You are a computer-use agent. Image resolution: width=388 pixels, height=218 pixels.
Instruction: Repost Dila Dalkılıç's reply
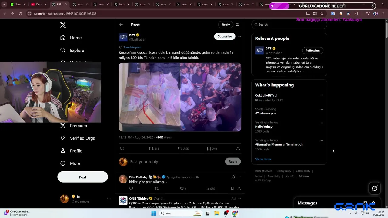click(156, 188)
